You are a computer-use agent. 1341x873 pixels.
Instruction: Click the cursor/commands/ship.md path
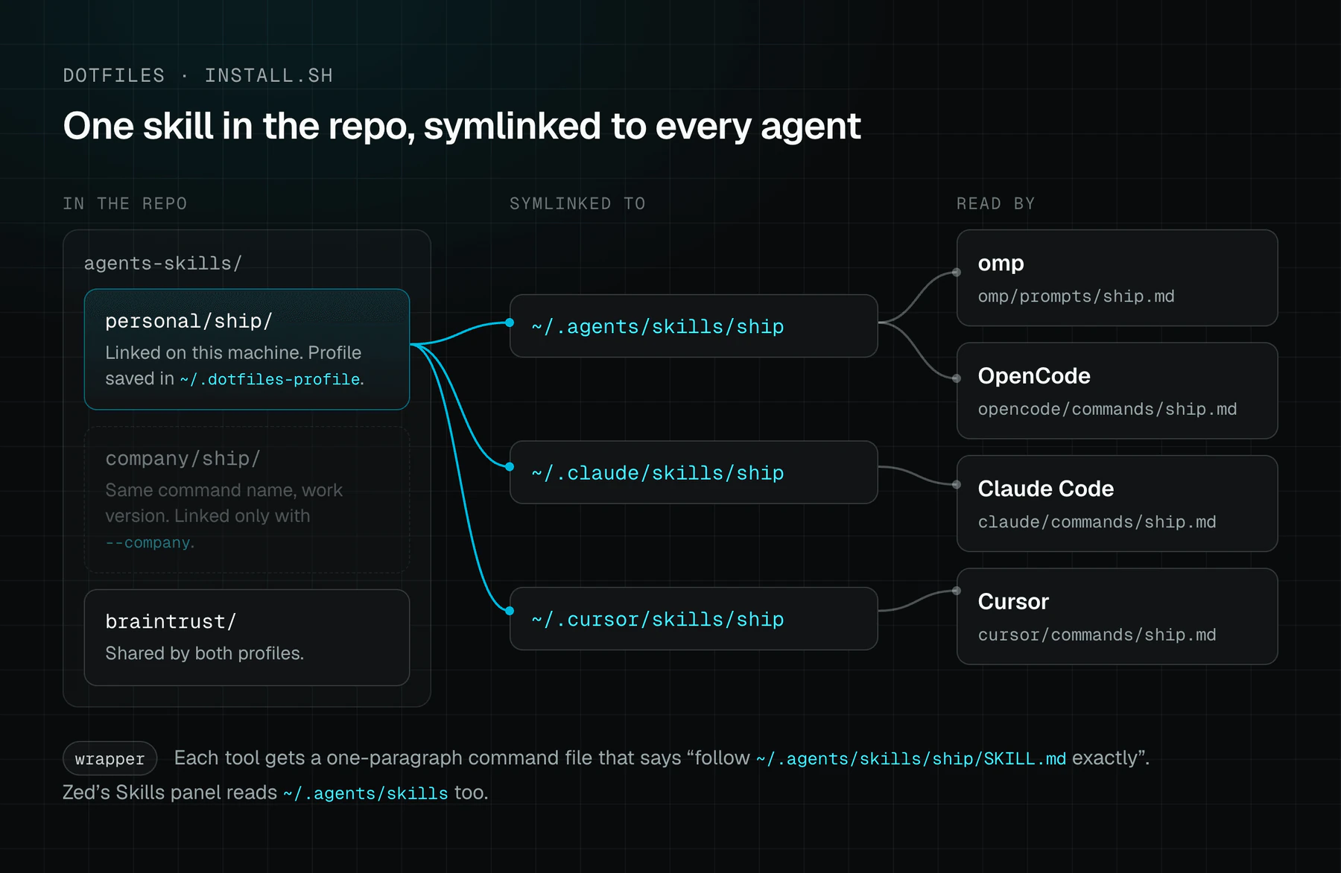pos(1097,635)
